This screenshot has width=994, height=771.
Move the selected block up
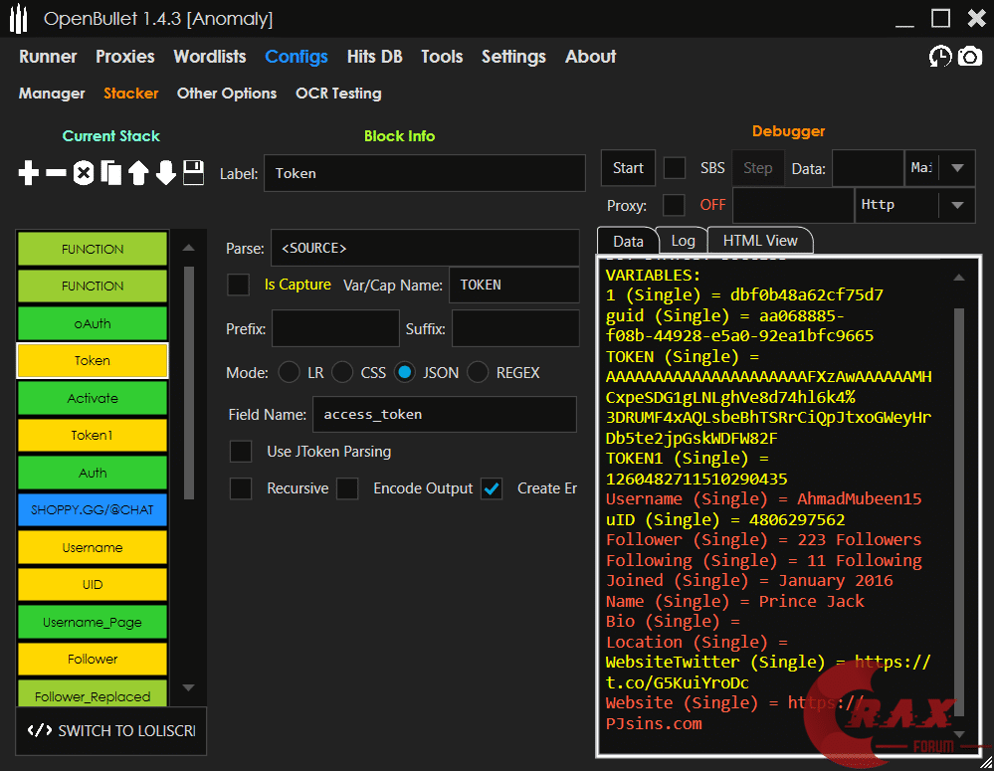click(x=138, y=173)
